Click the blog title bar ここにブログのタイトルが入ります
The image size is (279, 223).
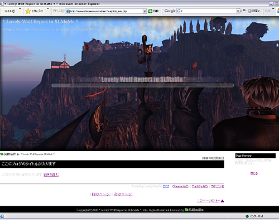(x=112, y=164)
